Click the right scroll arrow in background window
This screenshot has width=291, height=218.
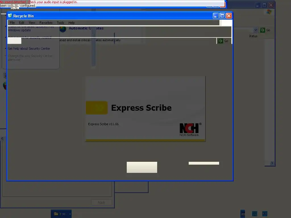pos(272,163)
